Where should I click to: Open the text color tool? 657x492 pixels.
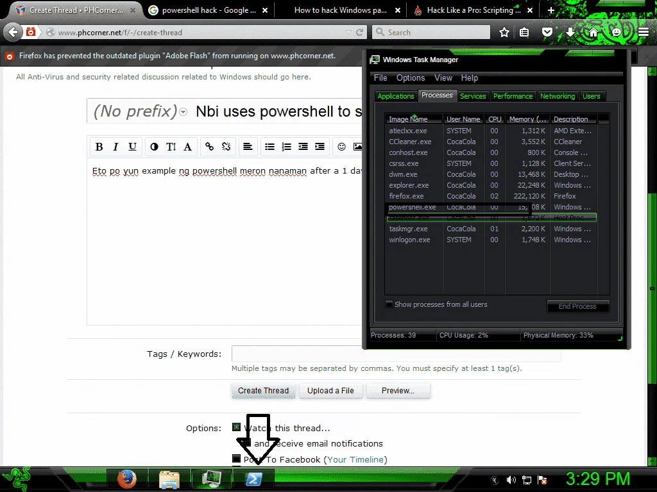coord(154,147)
